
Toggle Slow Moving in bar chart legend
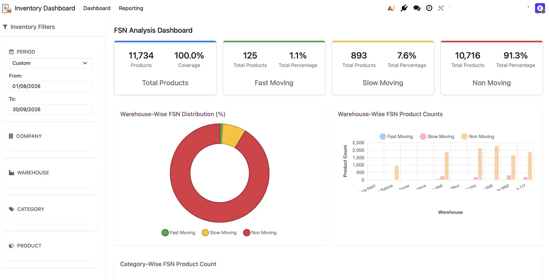pyautogui.click(x=437, y=136)
